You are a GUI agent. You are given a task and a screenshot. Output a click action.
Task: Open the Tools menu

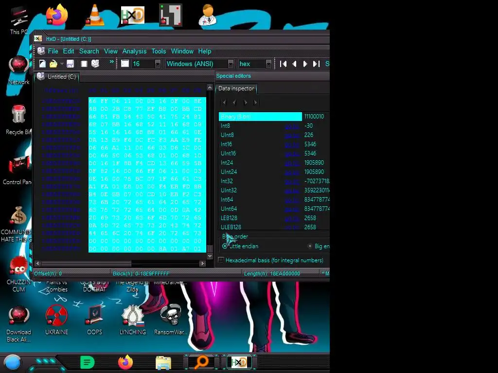pyautogui.click(x=159, y=51)
